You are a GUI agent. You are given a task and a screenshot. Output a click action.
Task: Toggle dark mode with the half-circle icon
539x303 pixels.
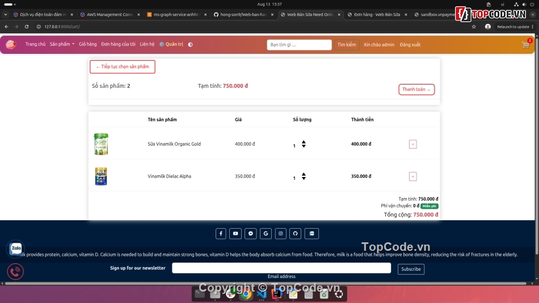click(190, 44)
